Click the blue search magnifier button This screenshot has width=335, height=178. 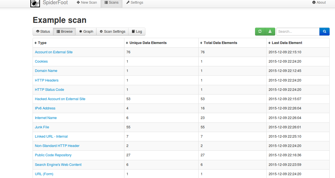click(324, 32)
